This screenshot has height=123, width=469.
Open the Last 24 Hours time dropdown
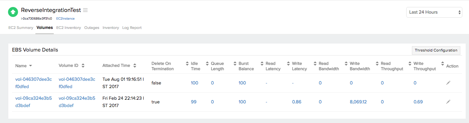click(434, 12)
